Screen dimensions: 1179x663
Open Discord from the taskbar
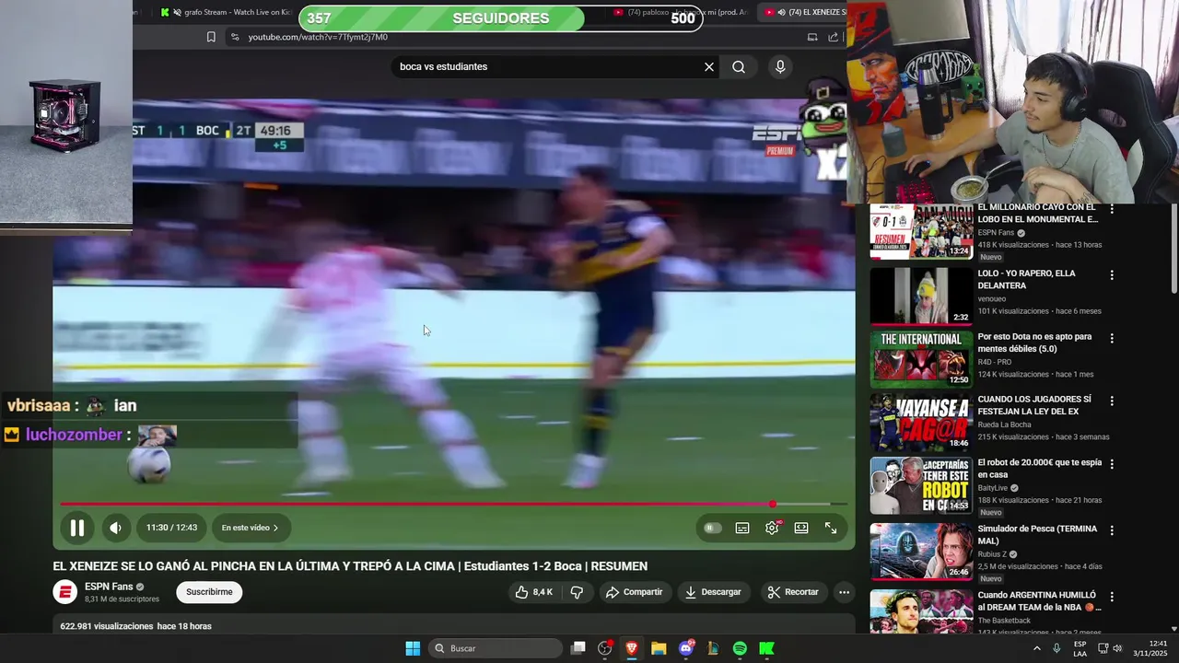[x=686, y=648]
